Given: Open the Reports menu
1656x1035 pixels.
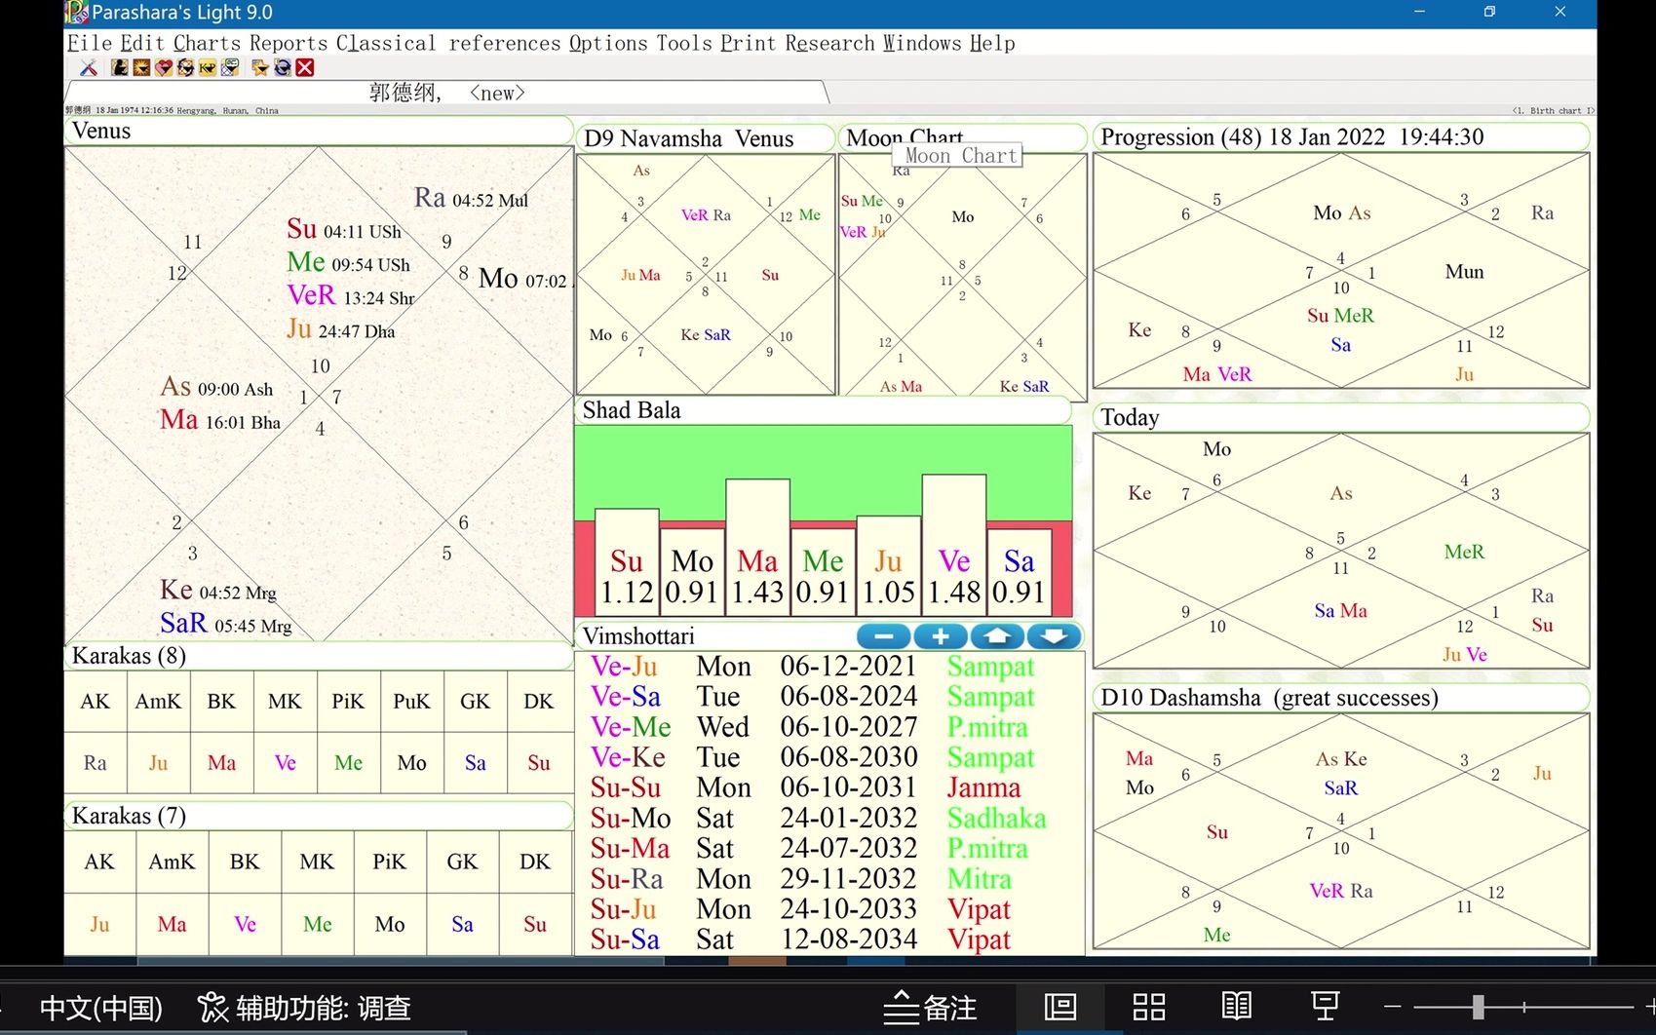Looking at the screenshot, I should 289,43.
